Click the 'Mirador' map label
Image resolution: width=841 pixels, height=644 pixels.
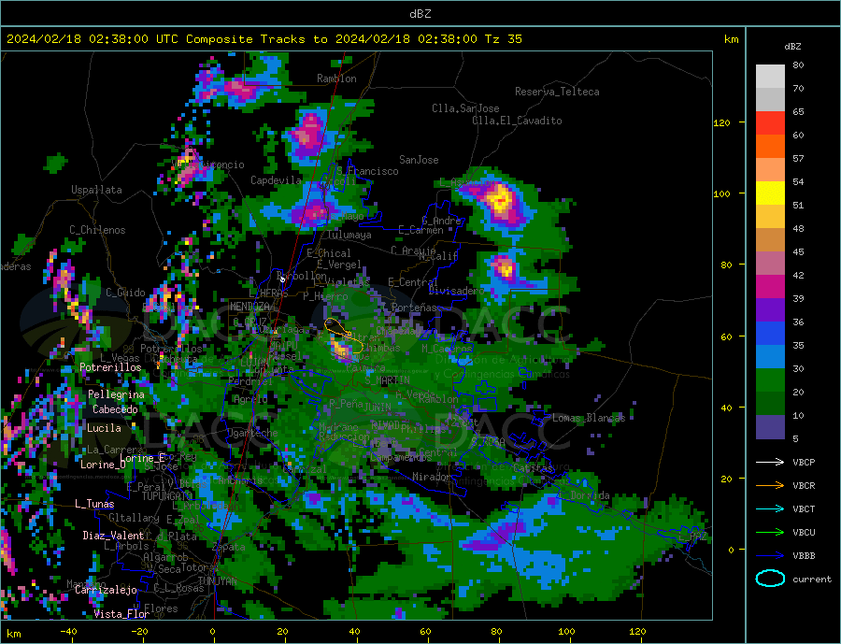click(432, 477)
